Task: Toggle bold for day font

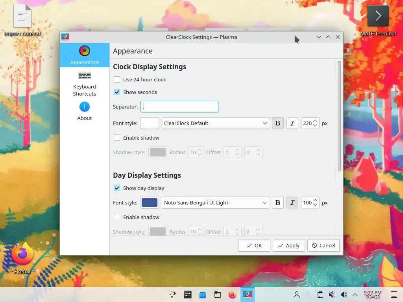Action: point(278,203)
